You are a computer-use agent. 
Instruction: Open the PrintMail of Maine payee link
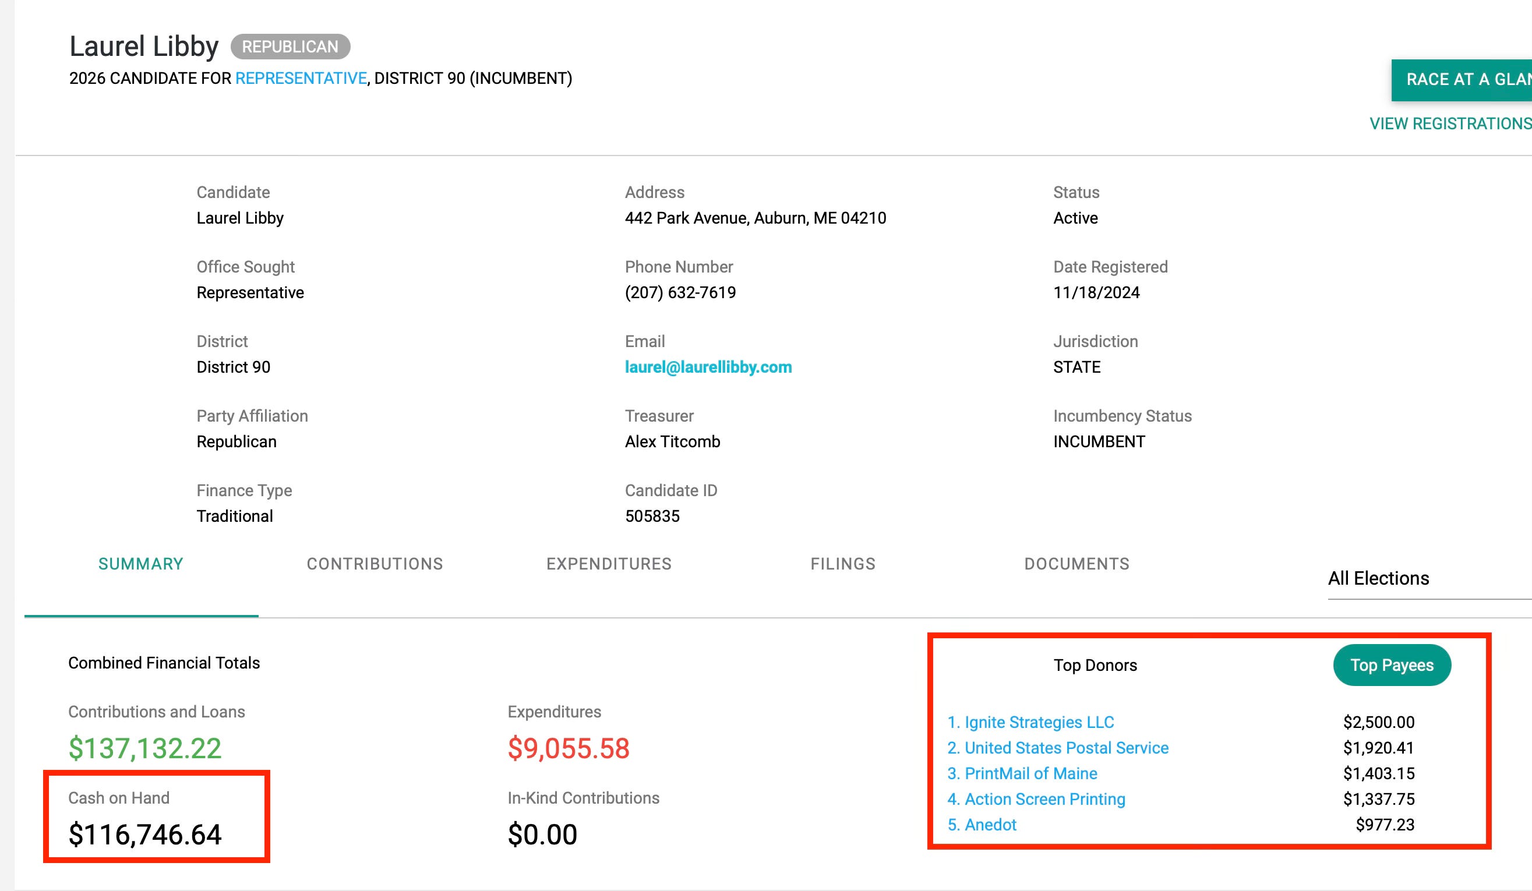(x=1030, y=774)
